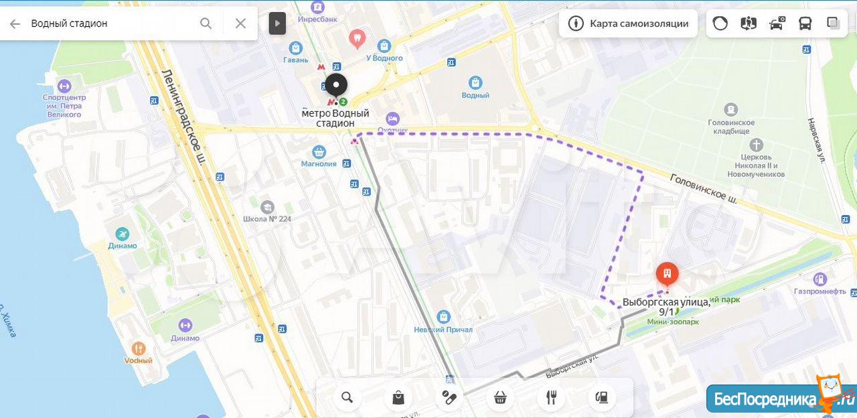Image resolution: width=857 pixels, height=418 pixels.
Task: Select the pharmacy pill category icon
Action: tap(449, 398)
